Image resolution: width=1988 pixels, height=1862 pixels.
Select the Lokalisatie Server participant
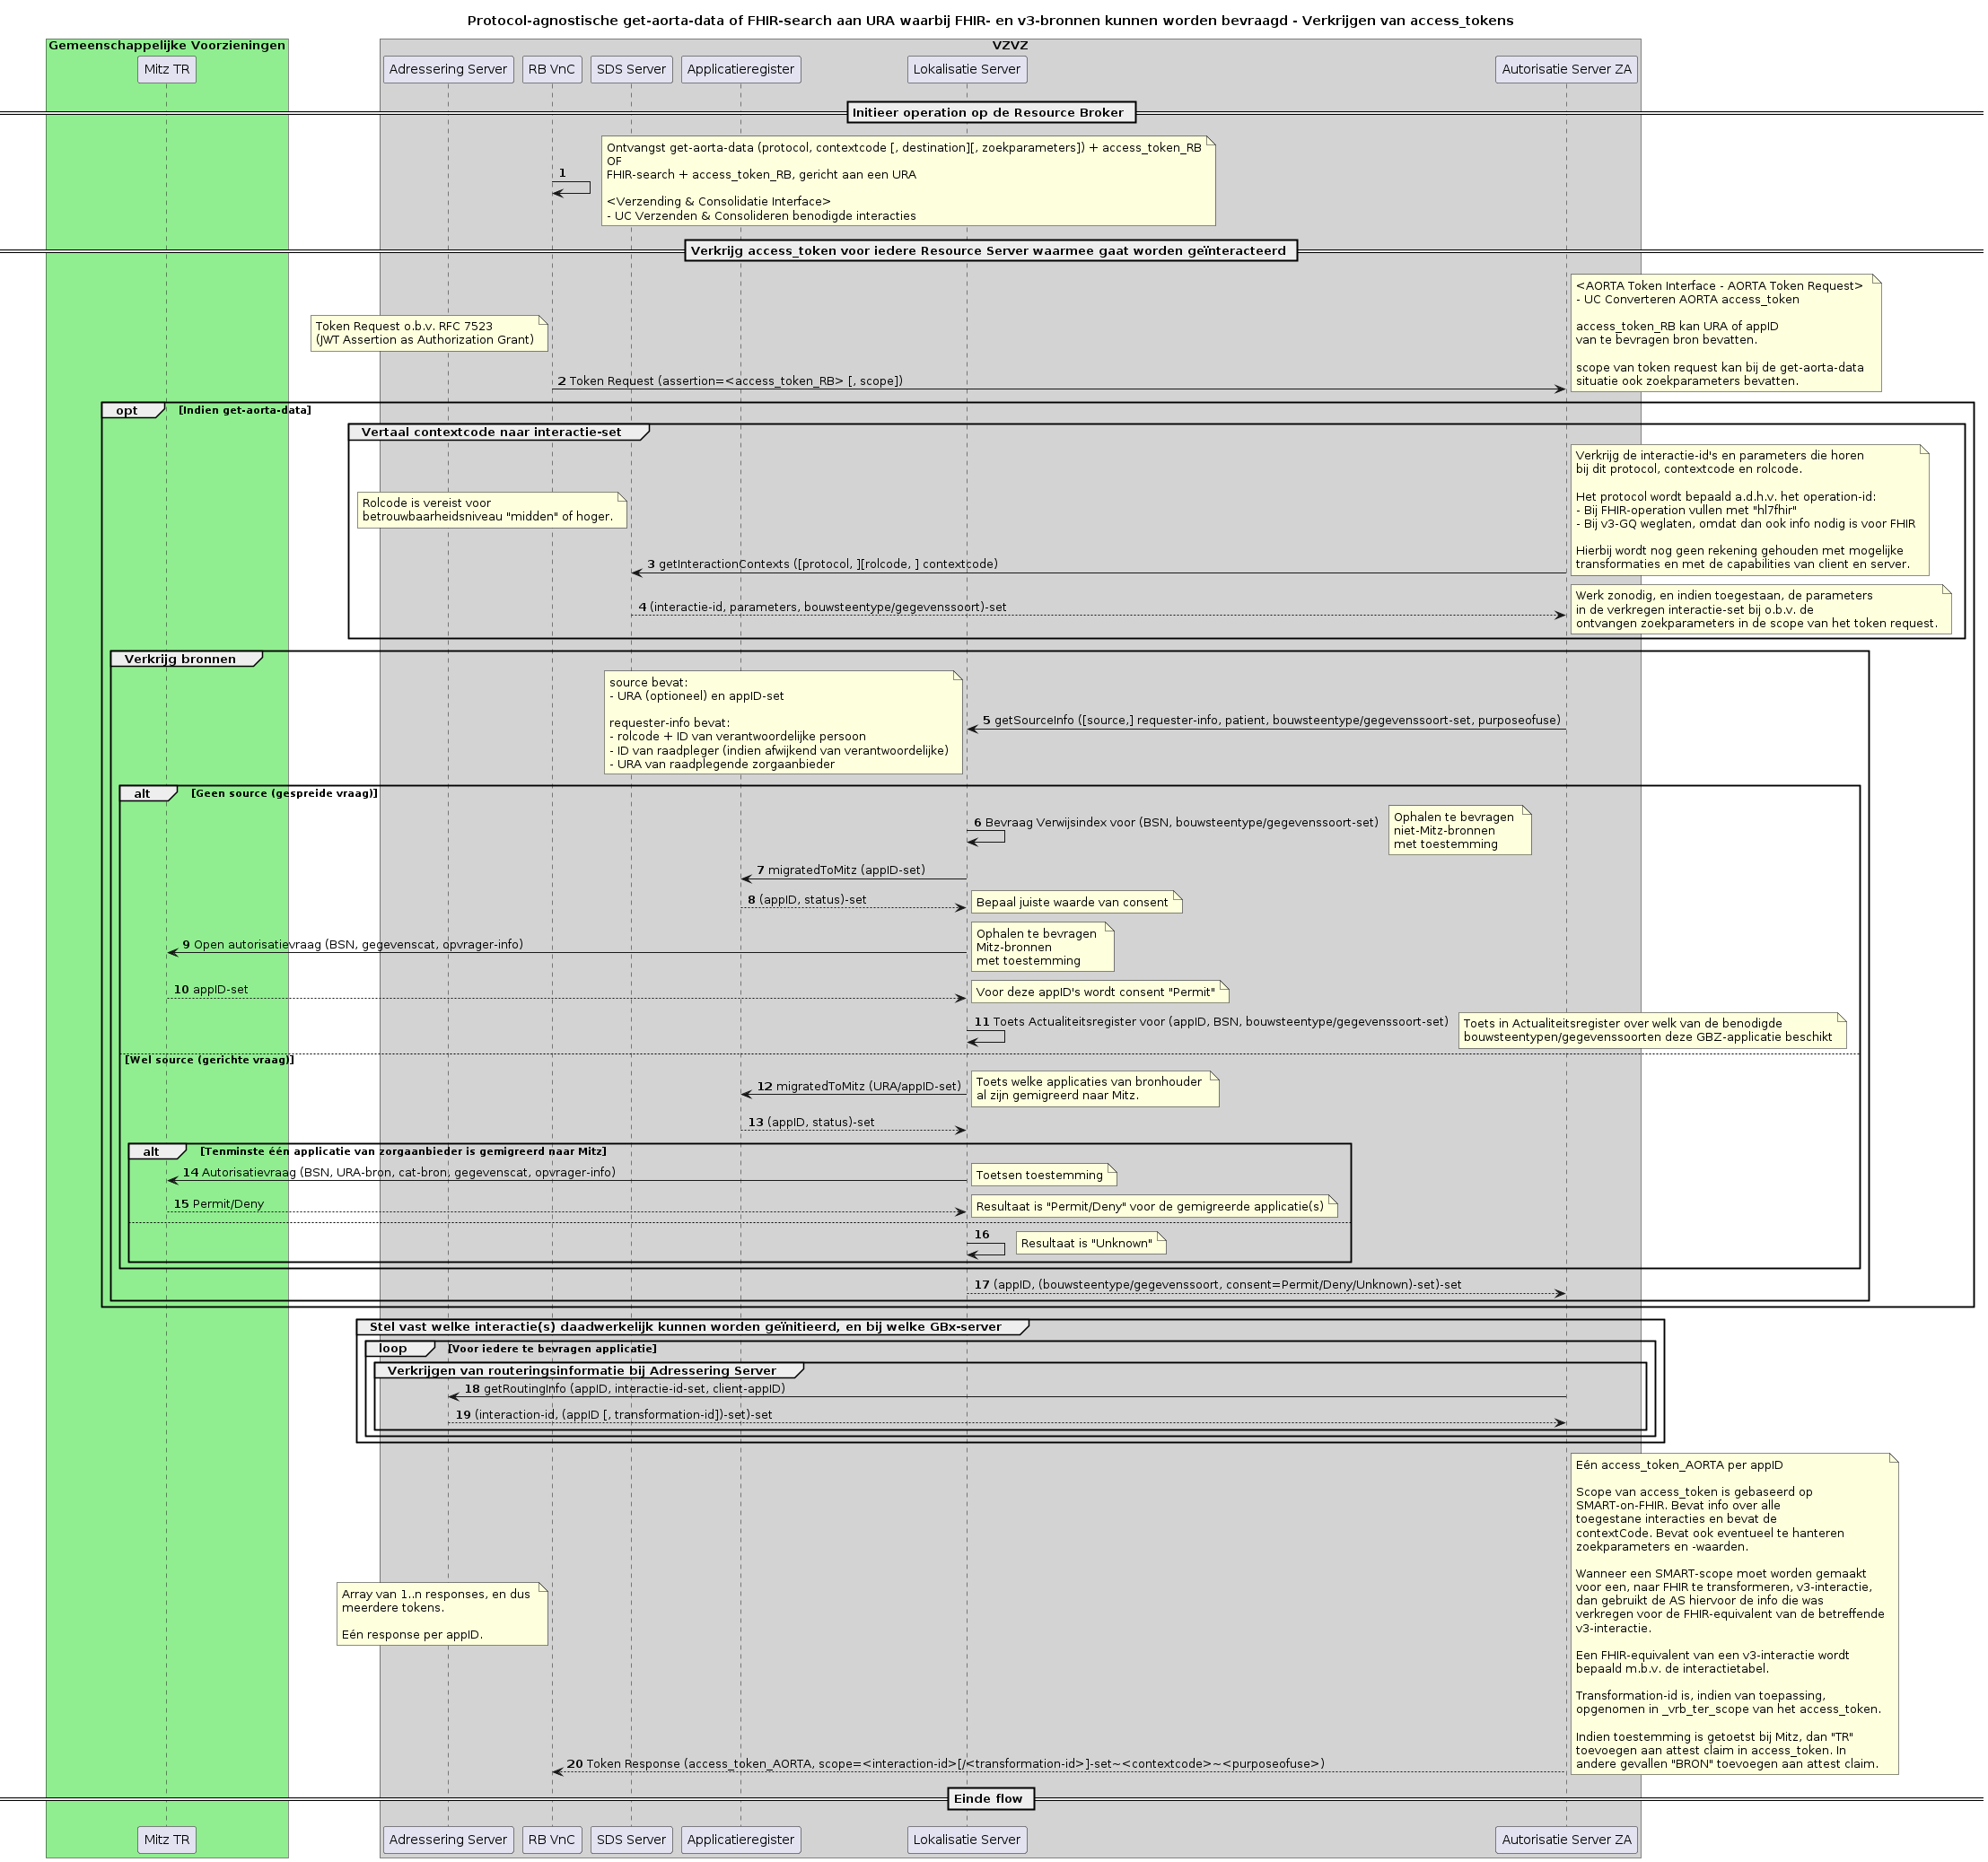(x=965, y=70)
